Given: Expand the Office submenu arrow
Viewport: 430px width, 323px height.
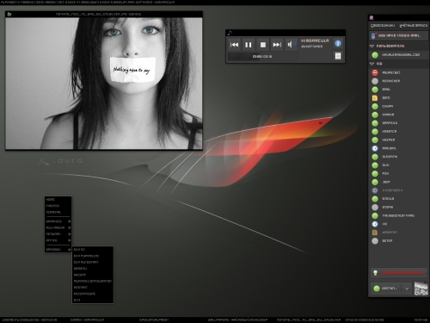Looking at the screenshot, I should coord(69,240).
